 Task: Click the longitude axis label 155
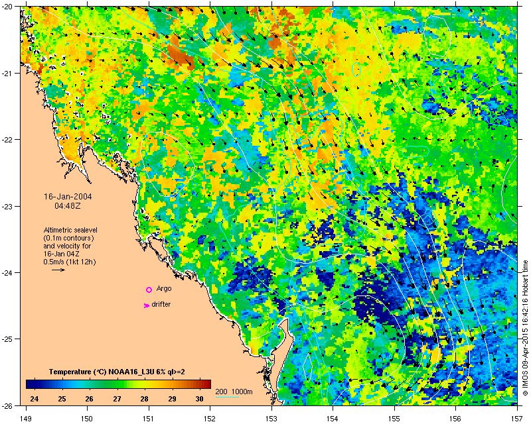[394, 419]
